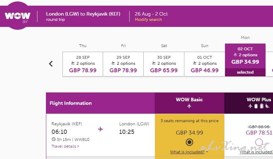This screenshot has height=159, width=273.
Task: Select the GBP 34.99 WOW Basic radio button
Action: point(189,142)
